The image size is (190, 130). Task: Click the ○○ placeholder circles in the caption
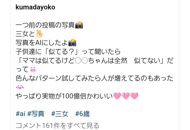81,61
